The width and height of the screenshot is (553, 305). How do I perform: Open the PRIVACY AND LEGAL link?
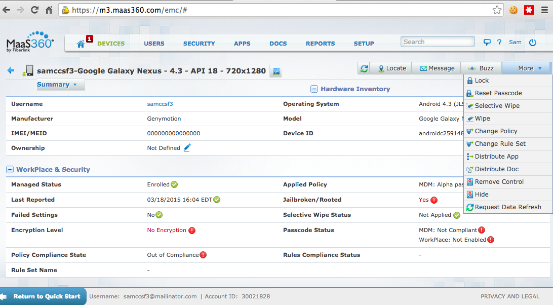[510, 296]
